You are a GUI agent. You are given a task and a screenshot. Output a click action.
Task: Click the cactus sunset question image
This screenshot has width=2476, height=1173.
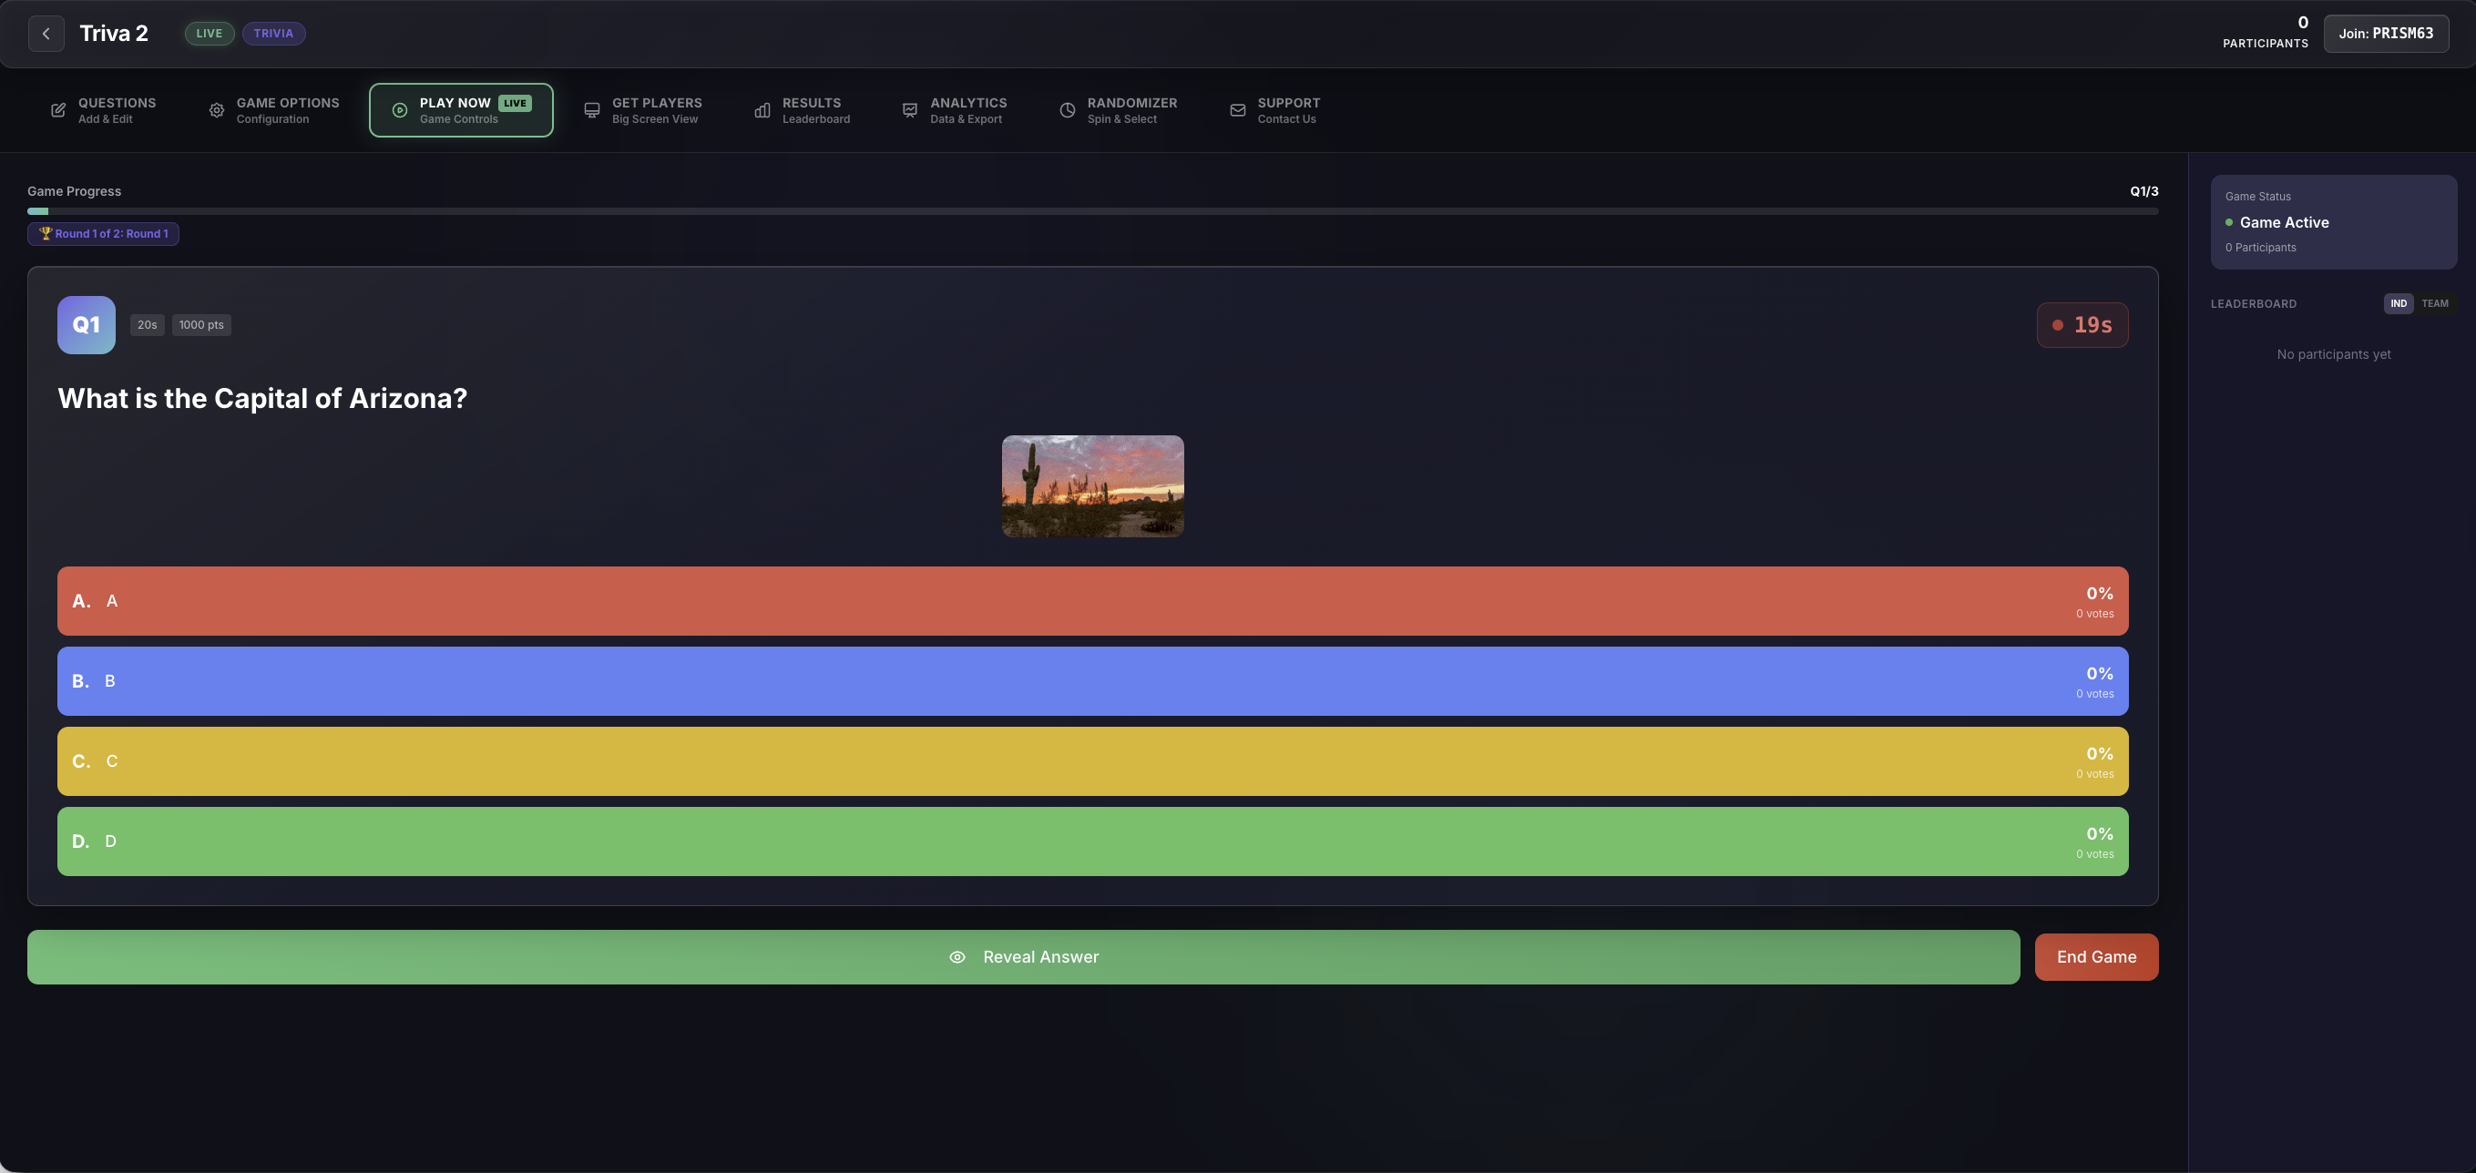coord(1093,486)
